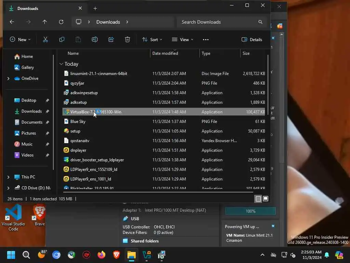Image resolution: width=350 pixels, height=263 pixels.
Task: Open Gallery in navigation pane
Action: pos(24,67)
